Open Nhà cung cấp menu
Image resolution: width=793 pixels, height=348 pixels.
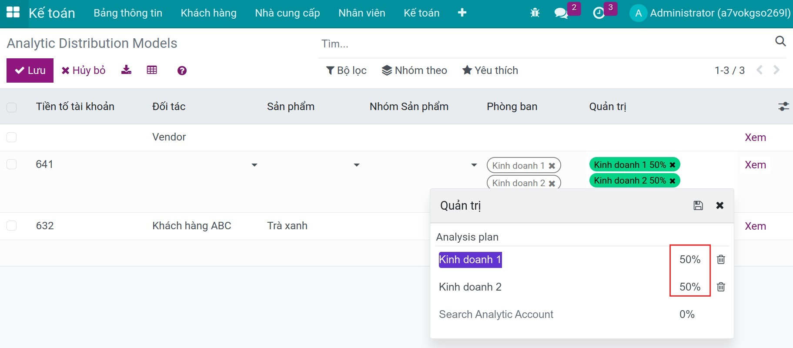click(x=288, y=13)
